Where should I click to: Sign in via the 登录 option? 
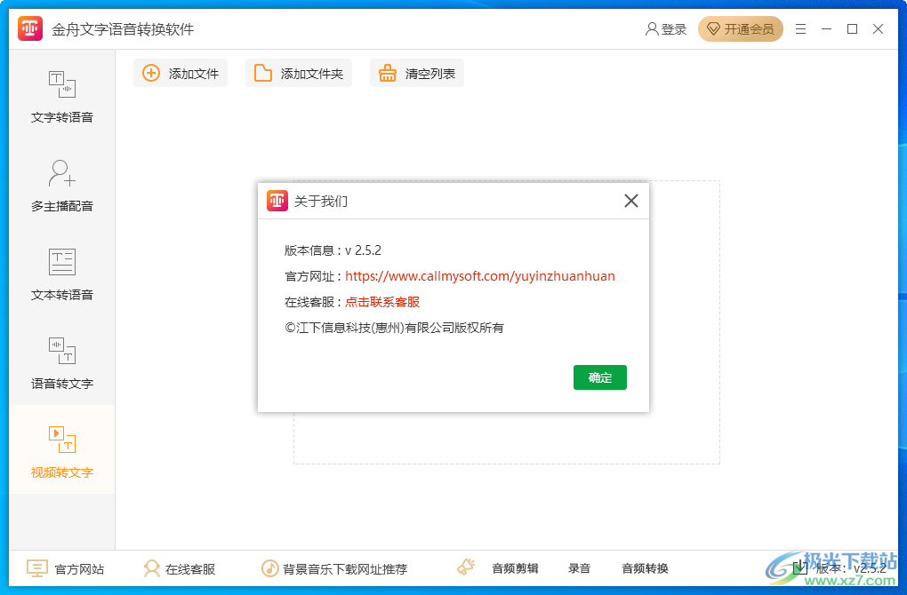click(666, 28)
